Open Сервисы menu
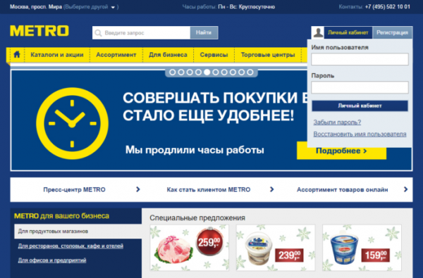The width and height of the screenshot is (423, 278). [214, 55]
